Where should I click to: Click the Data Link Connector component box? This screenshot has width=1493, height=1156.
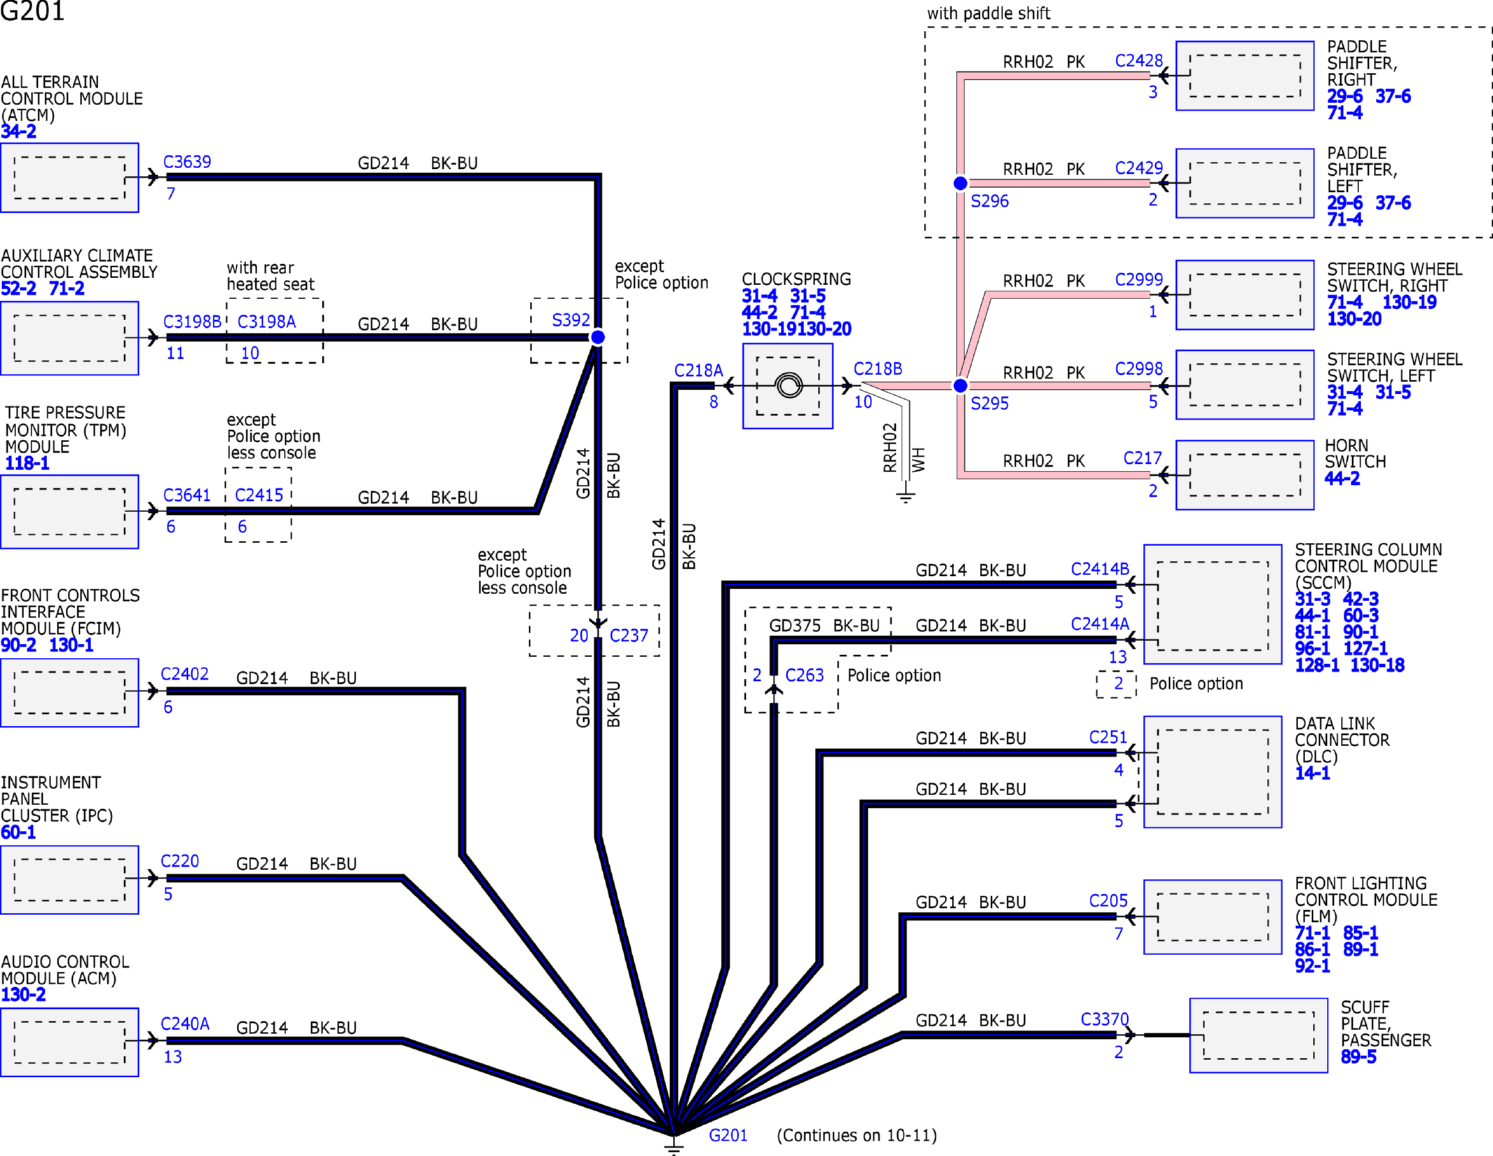pyautogui.click(x=1212, y=771)
